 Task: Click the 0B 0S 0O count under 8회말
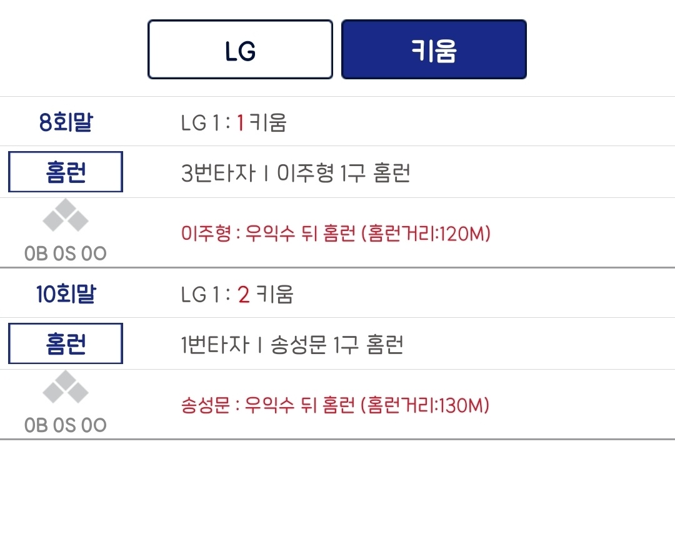click(65, 254)
